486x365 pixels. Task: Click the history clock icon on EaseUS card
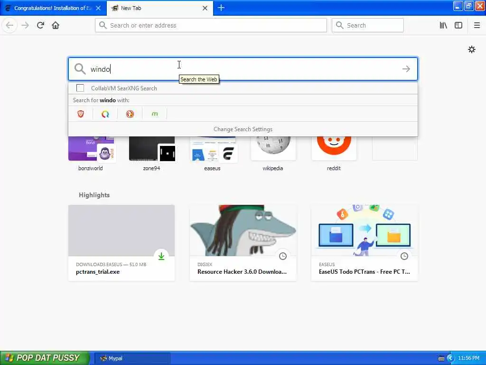click(404, 256)
